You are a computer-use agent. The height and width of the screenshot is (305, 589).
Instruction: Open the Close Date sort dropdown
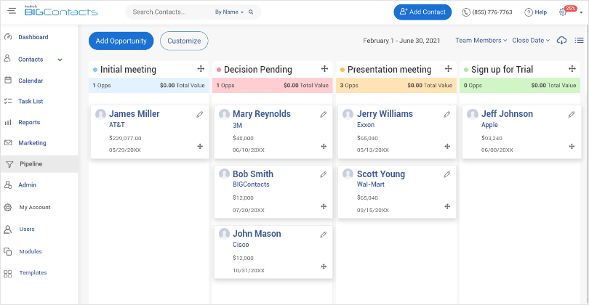coord(531,41)
